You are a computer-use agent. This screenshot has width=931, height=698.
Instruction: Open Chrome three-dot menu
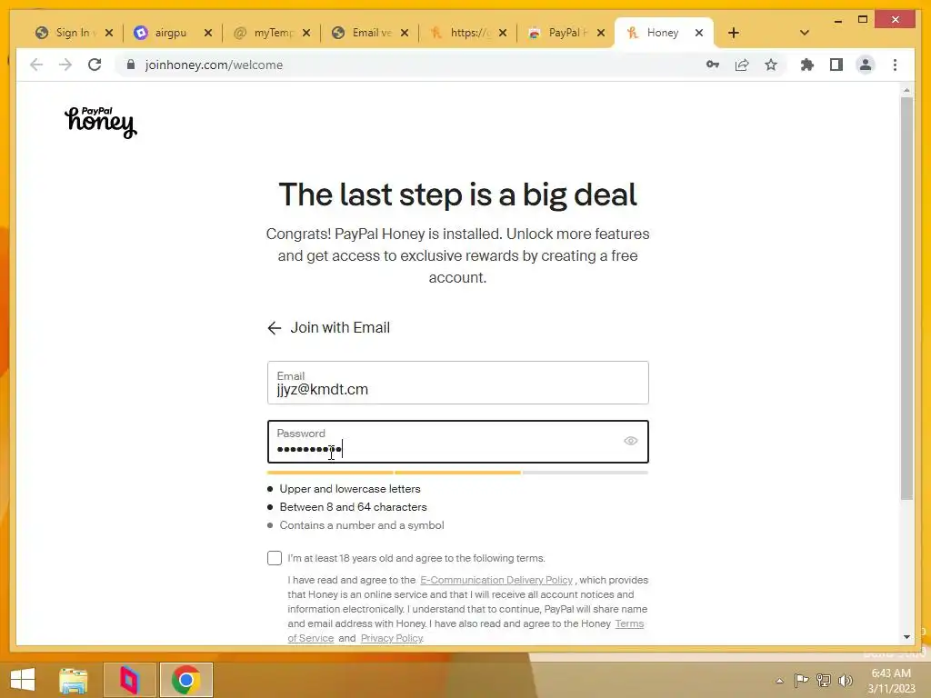(x=895, y=65)
